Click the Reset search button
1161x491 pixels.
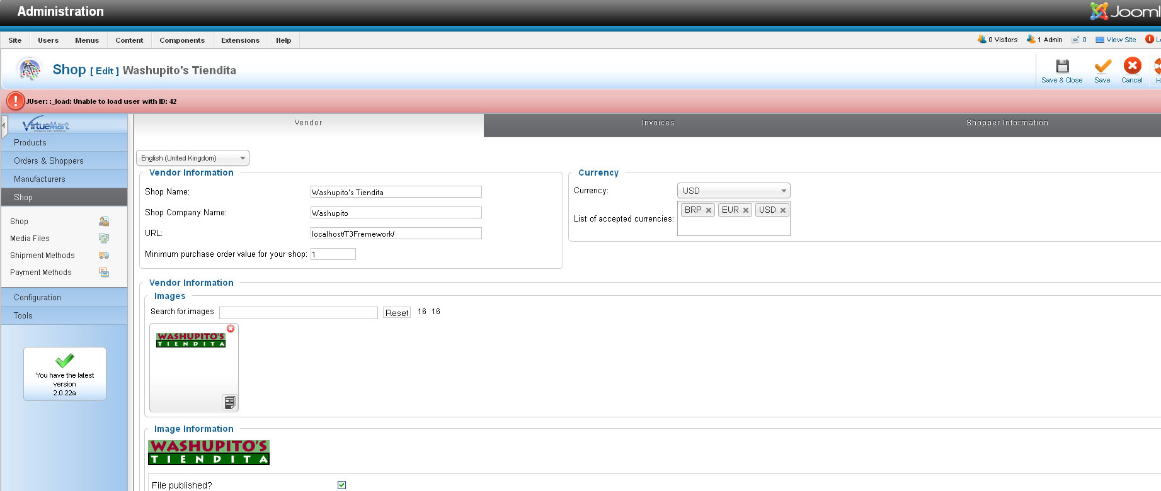pyautogui.click(x=397, y=313)
